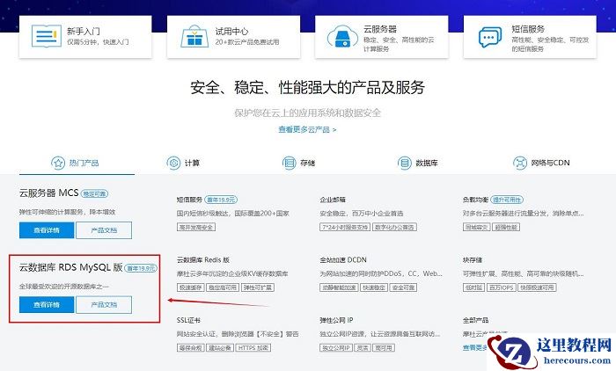The width and height of the screenshot is (616, 371).
Task: Click 产品文档 under 云服务器 MCS
Action: (104, 230)
